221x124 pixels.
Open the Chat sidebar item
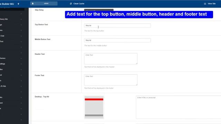pyautogui.click(x=2, y=36)
